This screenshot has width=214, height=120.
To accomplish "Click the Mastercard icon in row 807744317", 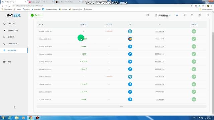I will (x=130, y=39).
